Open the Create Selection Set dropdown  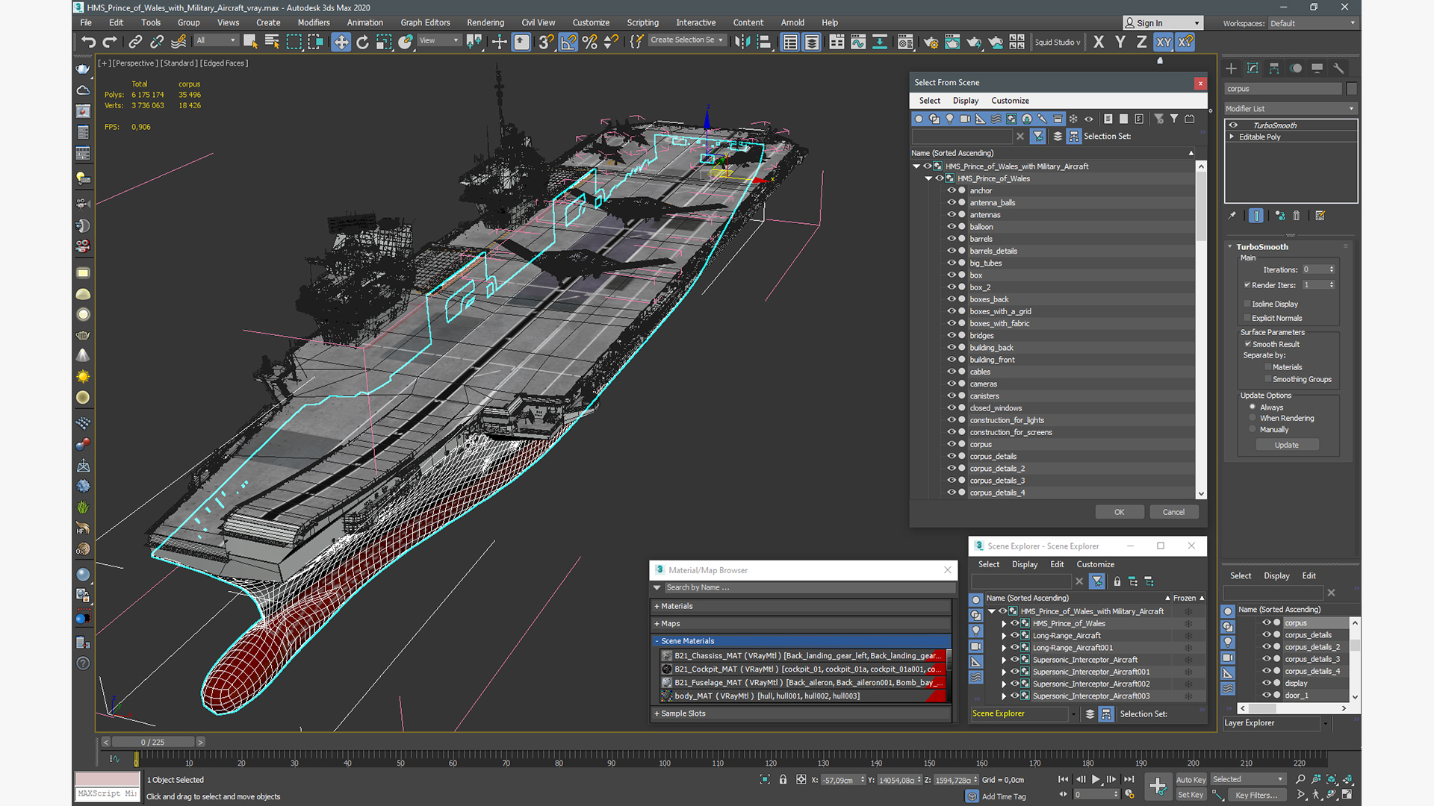(x=686, y=40)
